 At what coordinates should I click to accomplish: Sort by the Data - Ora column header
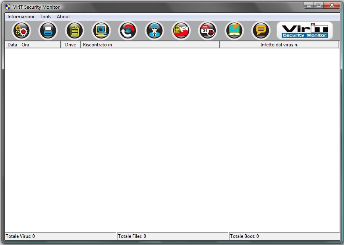[x=33, y=45]
